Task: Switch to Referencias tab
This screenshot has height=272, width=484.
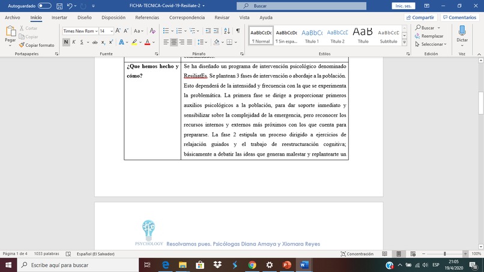Action: 147,17
